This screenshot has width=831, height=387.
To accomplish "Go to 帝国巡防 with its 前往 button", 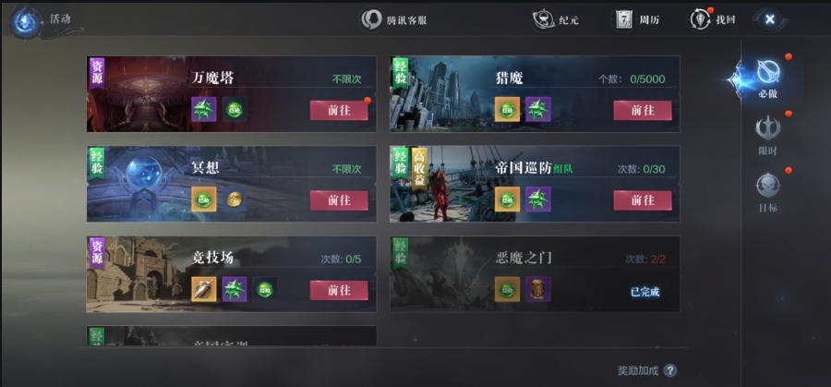I will 643,200.
